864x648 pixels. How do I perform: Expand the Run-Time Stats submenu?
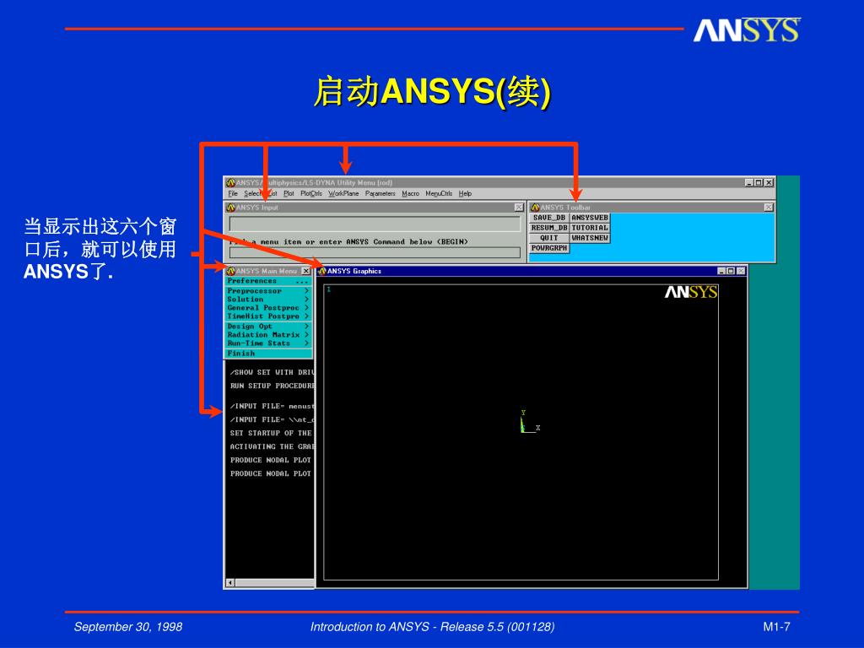[x=268, y=343]
